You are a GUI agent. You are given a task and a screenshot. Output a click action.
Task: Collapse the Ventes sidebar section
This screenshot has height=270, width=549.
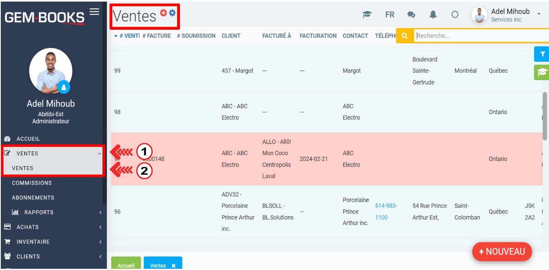(x=99, y=153)
